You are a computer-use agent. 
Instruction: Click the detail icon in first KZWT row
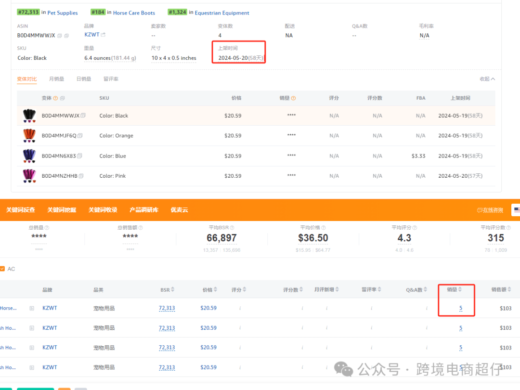click(32, 308)
